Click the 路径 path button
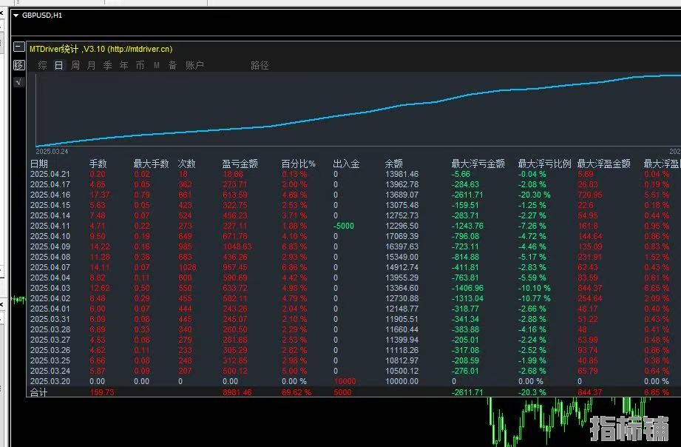 point(260,65)
